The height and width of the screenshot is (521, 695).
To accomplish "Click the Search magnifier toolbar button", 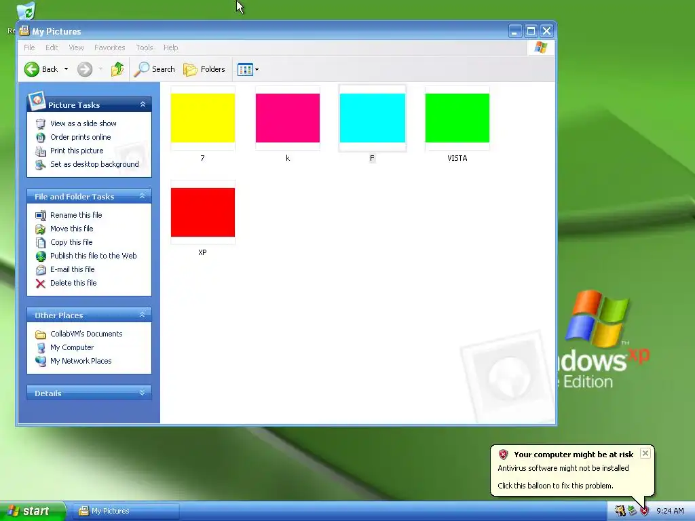I will click(155, 69).
